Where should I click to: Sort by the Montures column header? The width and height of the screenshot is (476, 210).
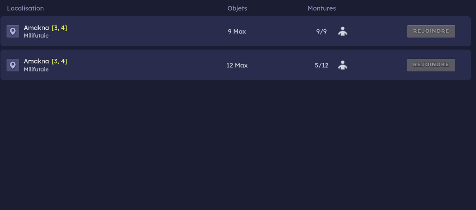(322, 8)
